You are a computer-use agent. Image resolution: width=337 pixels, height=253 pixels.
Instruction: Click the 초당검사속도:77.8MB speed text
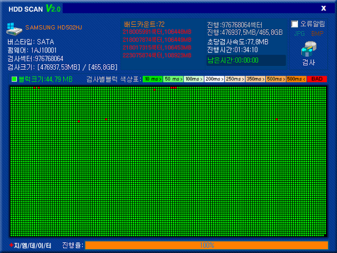point(238,42)
